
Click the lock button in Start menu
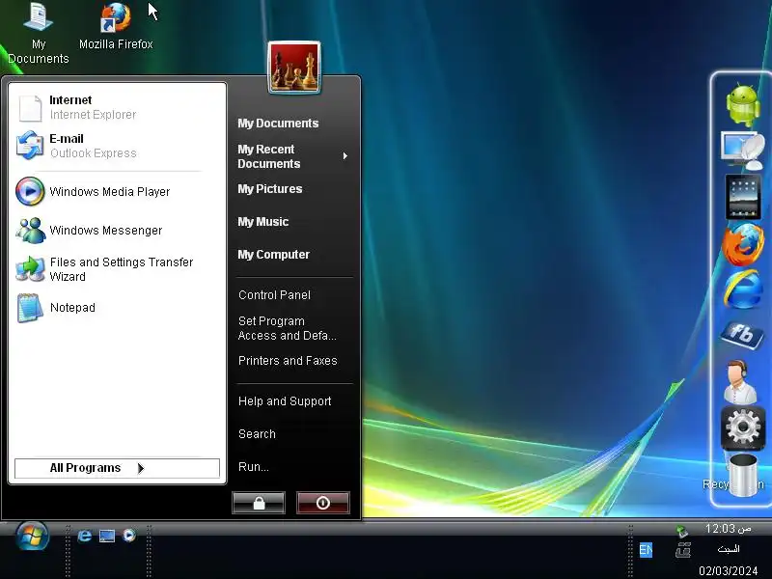pos(259,503)
